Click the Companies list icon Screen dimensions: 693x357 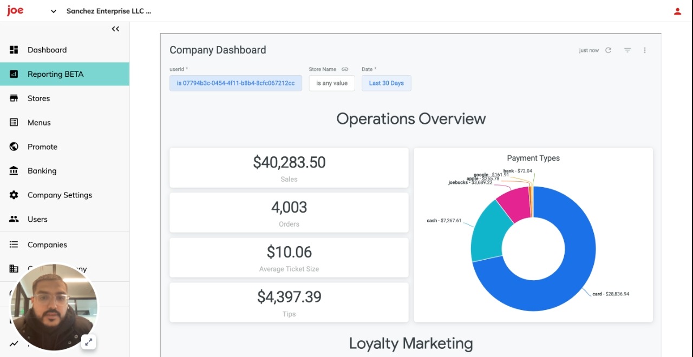14,244
